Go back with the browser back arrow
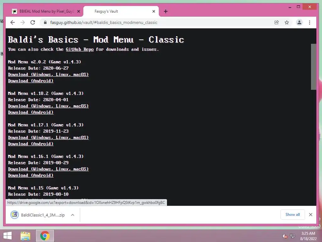Viewport: 322px width, 242px height. 13,22
